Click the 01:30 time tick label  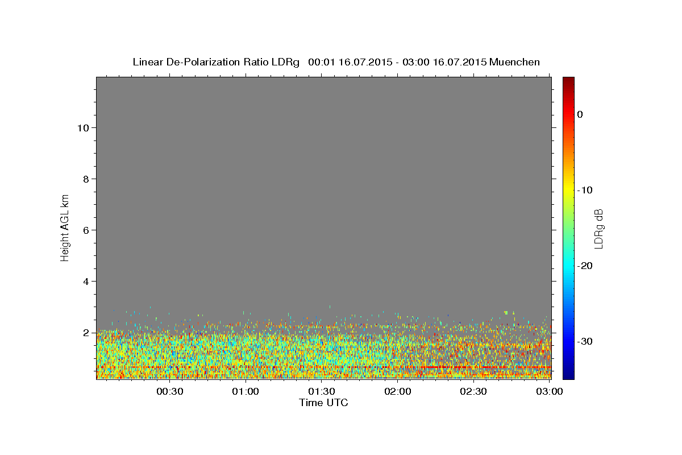tap(322, 392)
